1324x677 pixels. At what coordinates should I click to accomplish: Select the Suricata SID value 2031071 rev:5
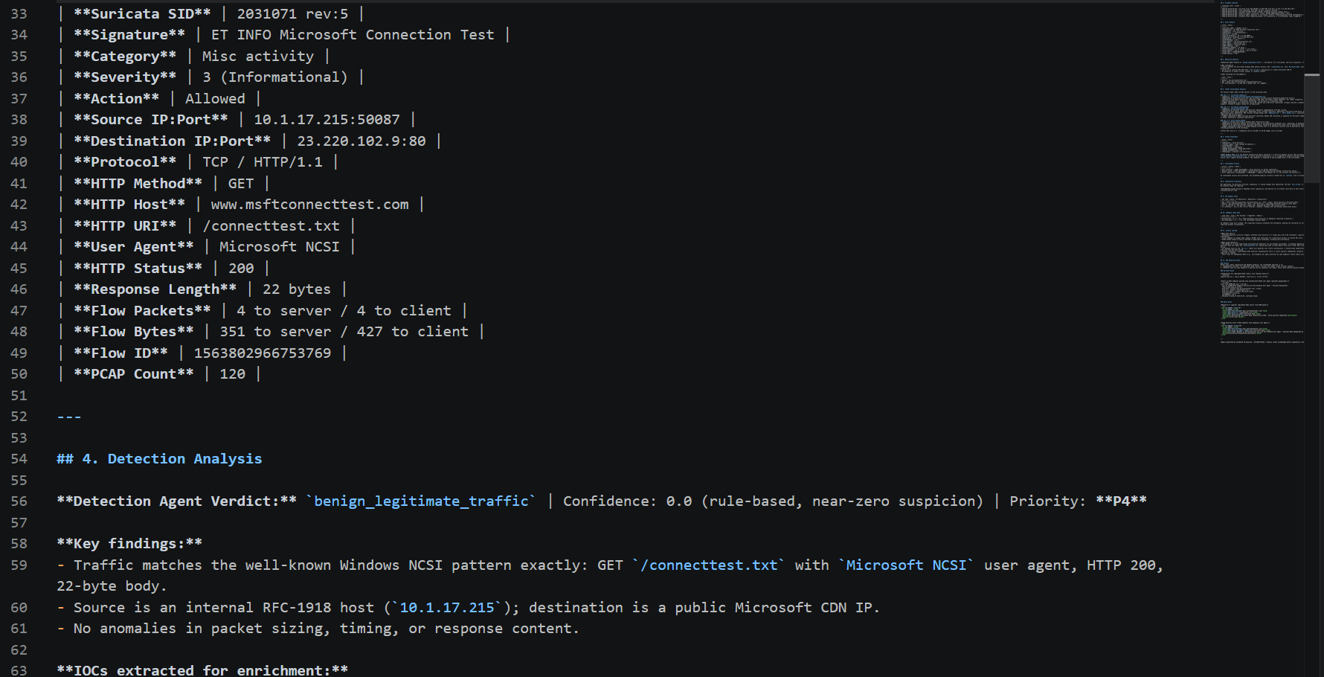[x=292, y=13]
